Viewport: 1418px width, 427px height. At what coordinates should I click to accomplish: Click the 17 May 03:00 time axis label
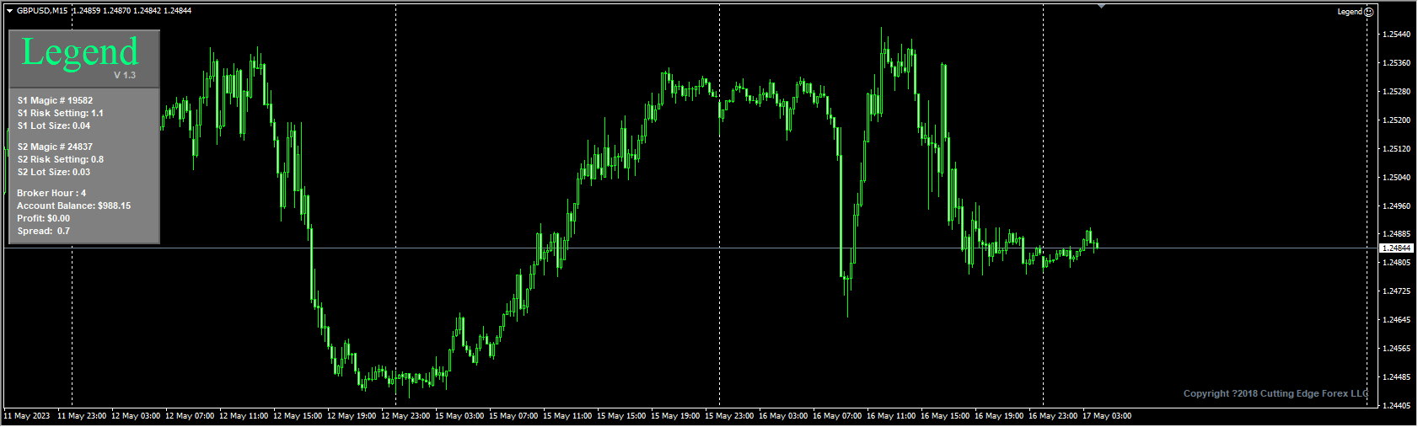tap(1107, 416)
